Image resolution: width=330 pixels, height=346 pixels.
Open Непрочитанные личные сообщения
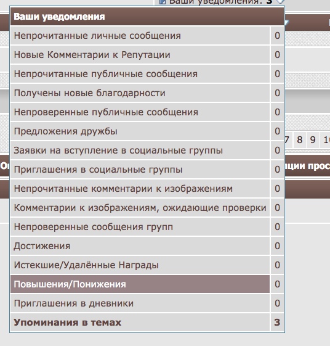point(140,36)
